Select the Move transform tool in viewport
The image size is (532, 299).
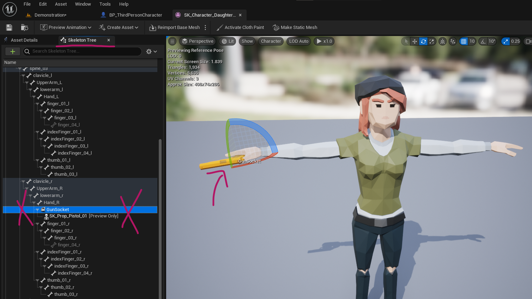415,41
